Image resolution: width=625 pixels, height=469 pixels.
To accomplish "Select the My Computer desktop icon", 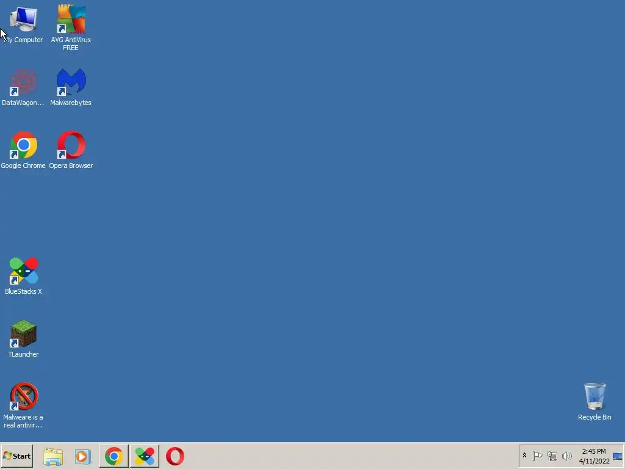I will coord(23,24).
